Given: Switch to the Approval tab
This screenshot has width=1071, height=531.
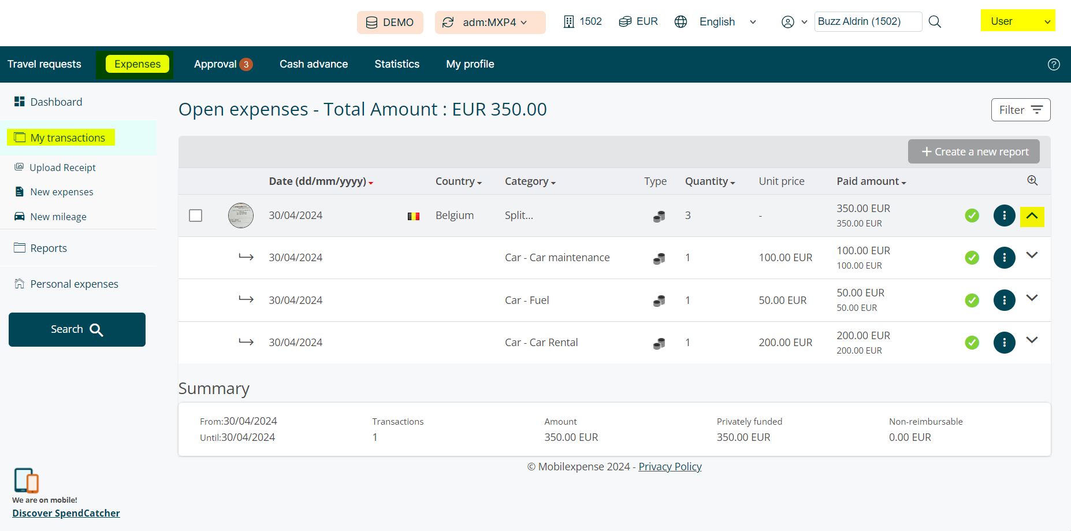Looking at the screenshot, I should (x=222, y=64).
